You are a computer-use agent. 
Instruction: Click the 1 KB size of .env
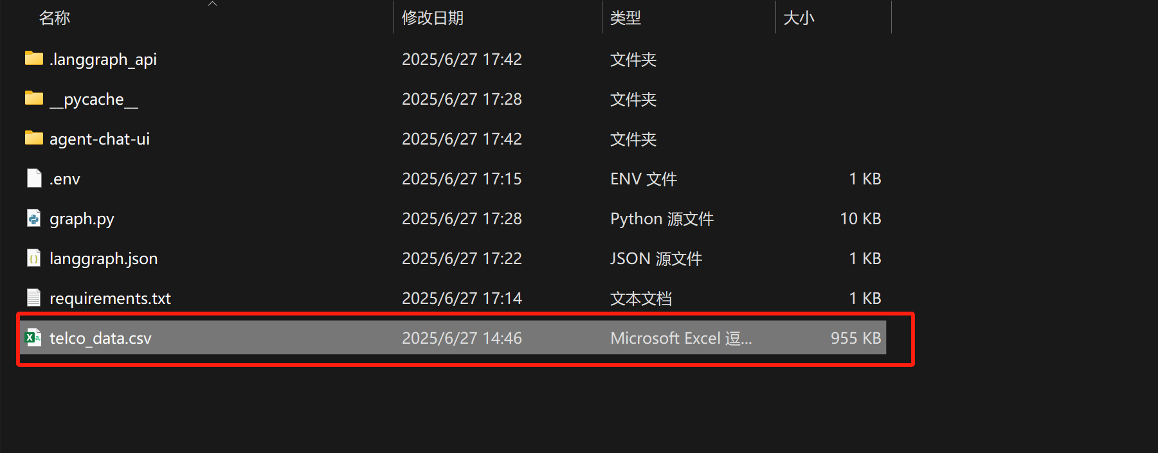coord(865,179)
